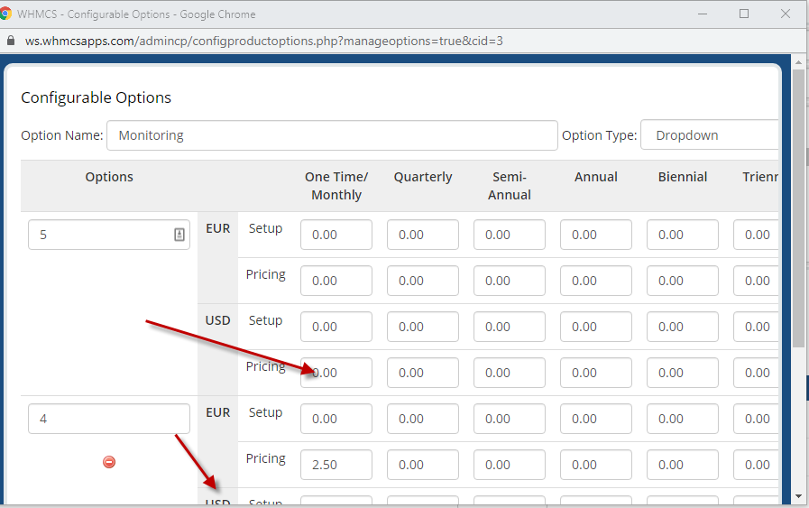Click option 5 USD monthly Pricing field
This screenshot has width=809, height=508.
tap(336, 373)
